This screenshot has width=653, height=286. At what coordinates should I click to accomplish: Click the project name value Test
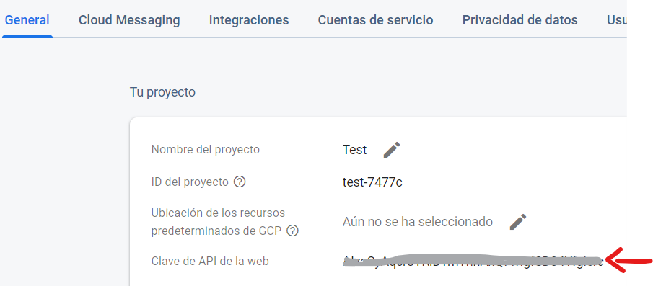[354, 150]
